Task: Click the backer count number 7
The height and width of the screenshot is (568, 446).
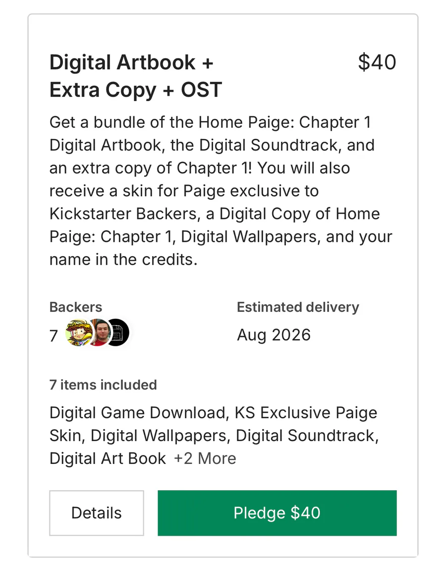Action: 54,336
